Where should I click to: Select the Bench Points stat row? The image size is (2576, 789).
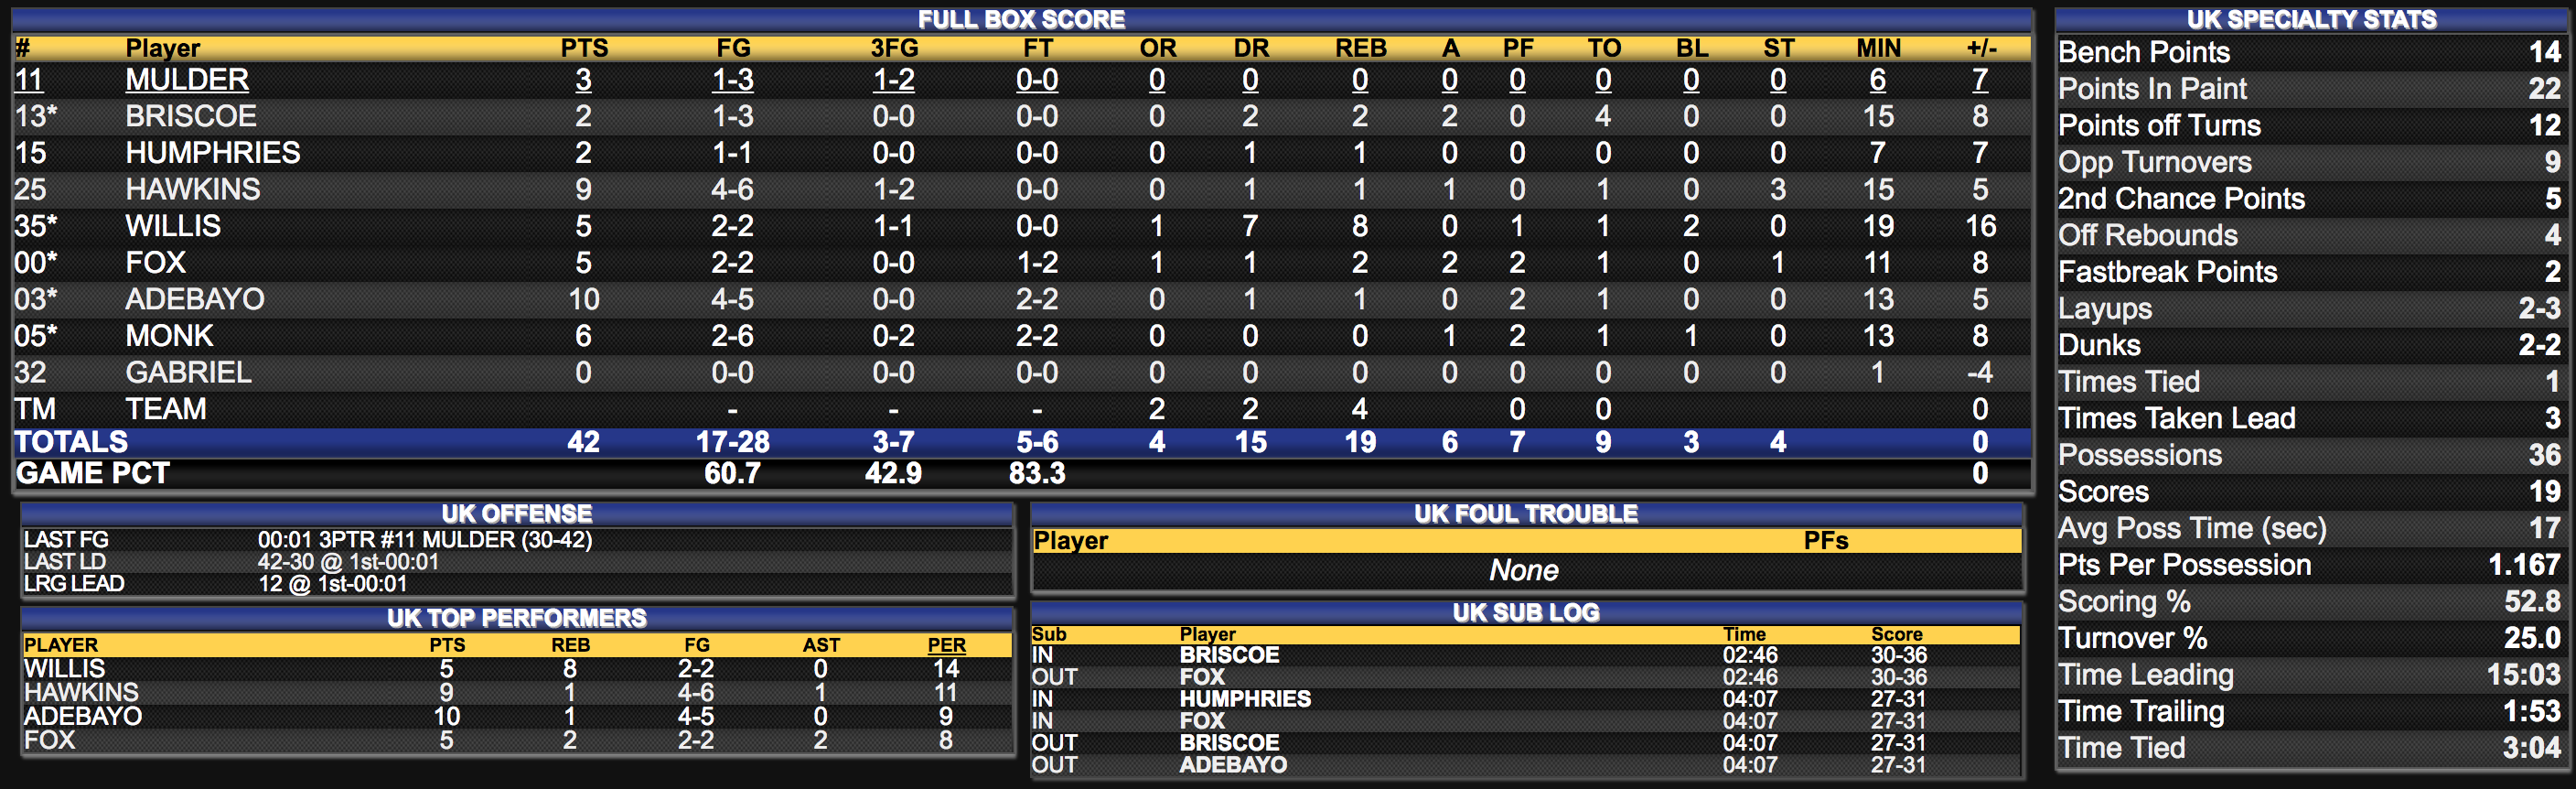pos(2310,52)
